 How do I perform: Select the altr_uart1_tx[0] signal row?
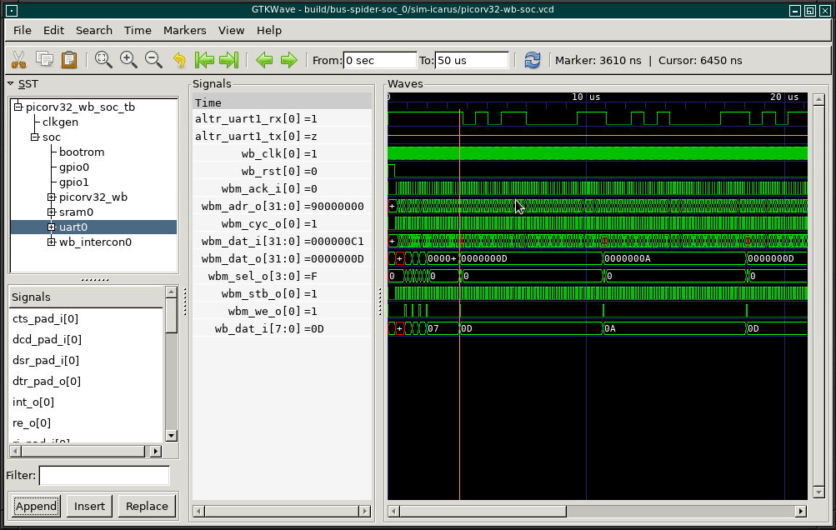point(282,137)
